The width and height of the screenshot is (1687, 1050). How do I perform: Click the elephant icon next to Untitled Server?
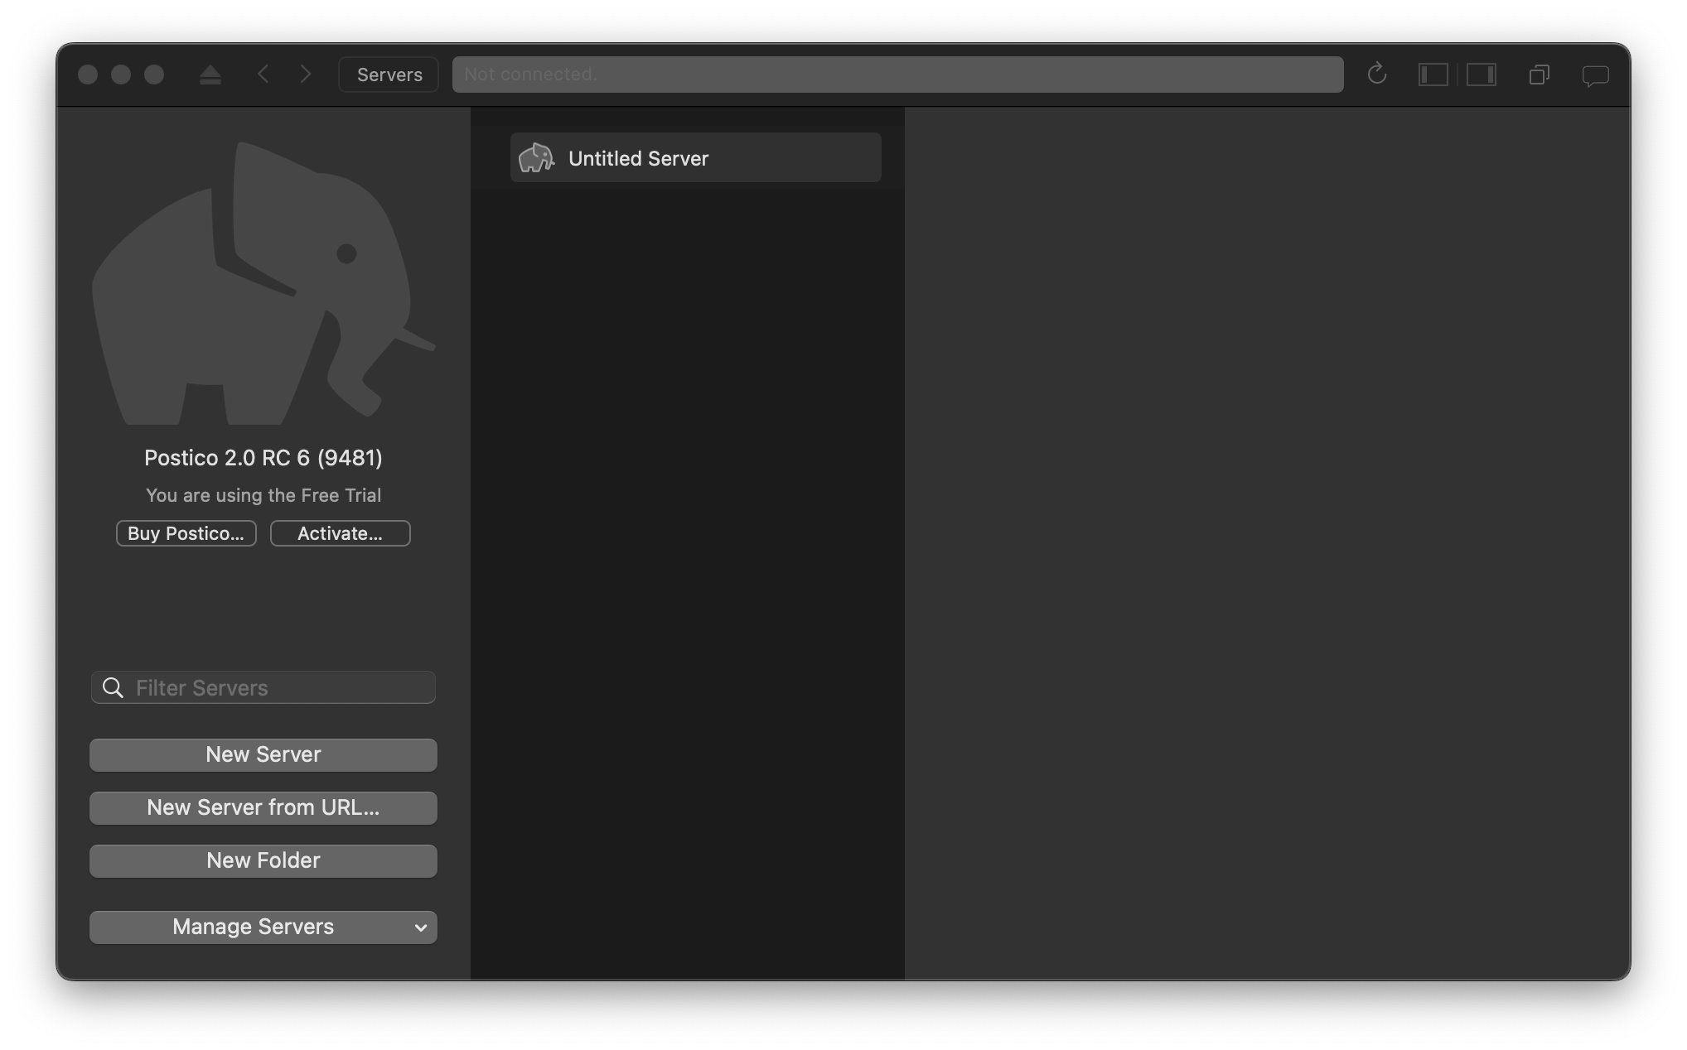tap(535, 157)
